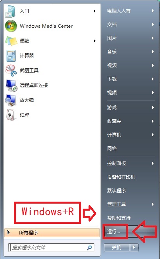Screen dimensions: 160x259
Task: Select 默认程序 menu entry
Action: click(x=117, y=190)
